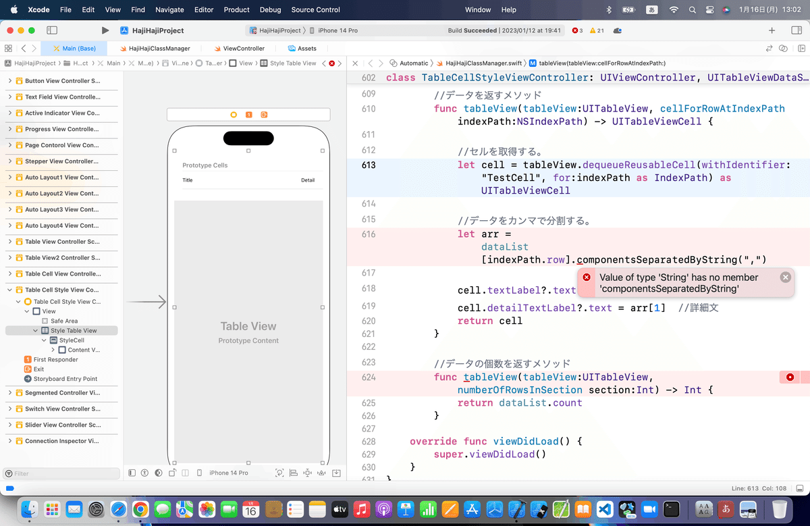This screenshot has width=810, height=526.
Task: Click the error icon in the error popup
Action: click(x=587, y=278)
